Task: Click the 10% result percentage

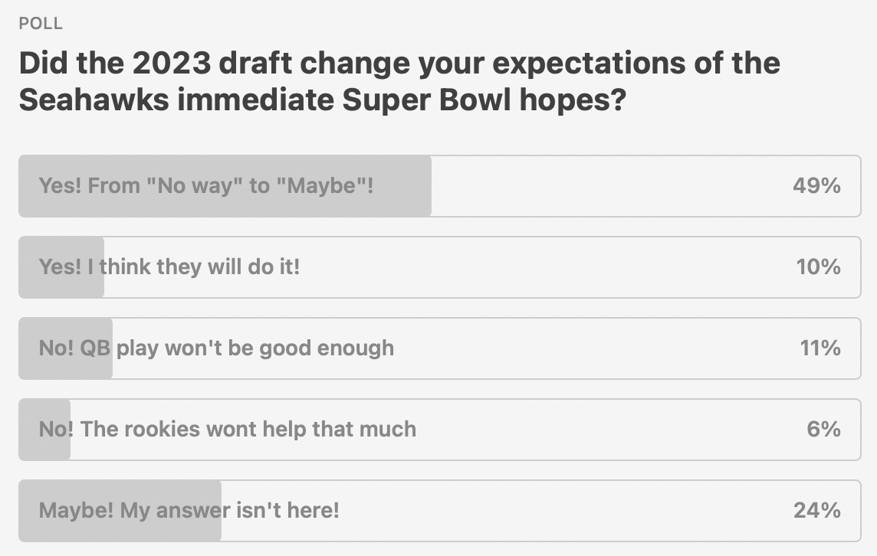Action: 818,267
